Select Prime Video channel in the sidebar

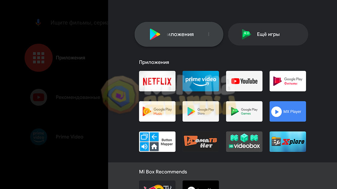tap(69, 137)
